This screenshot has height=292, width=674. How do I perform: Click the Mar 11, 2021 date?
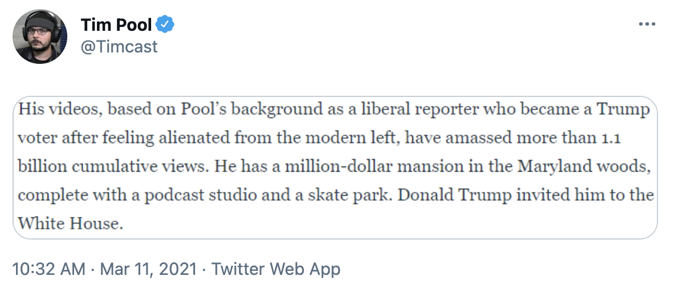(x=148, y=269)
